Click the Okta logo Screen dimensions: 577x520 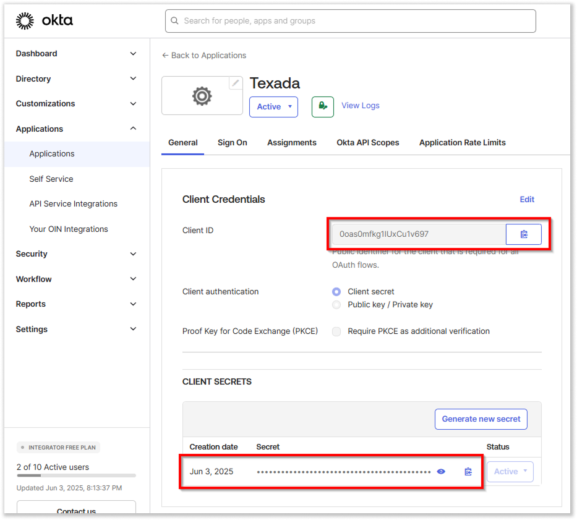point(44,21)
